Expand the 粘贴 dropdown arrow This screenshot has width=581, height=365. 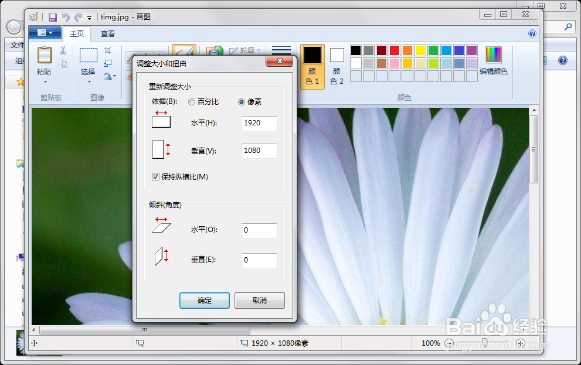[45, 81]
